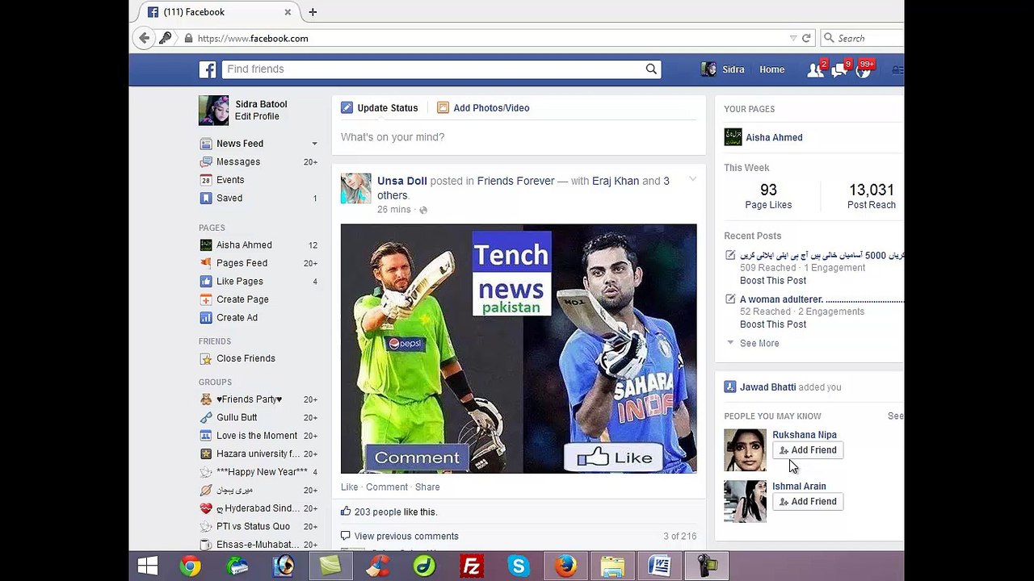Like Unsa Doll's post via the Like link

click(x=349, y=487)
